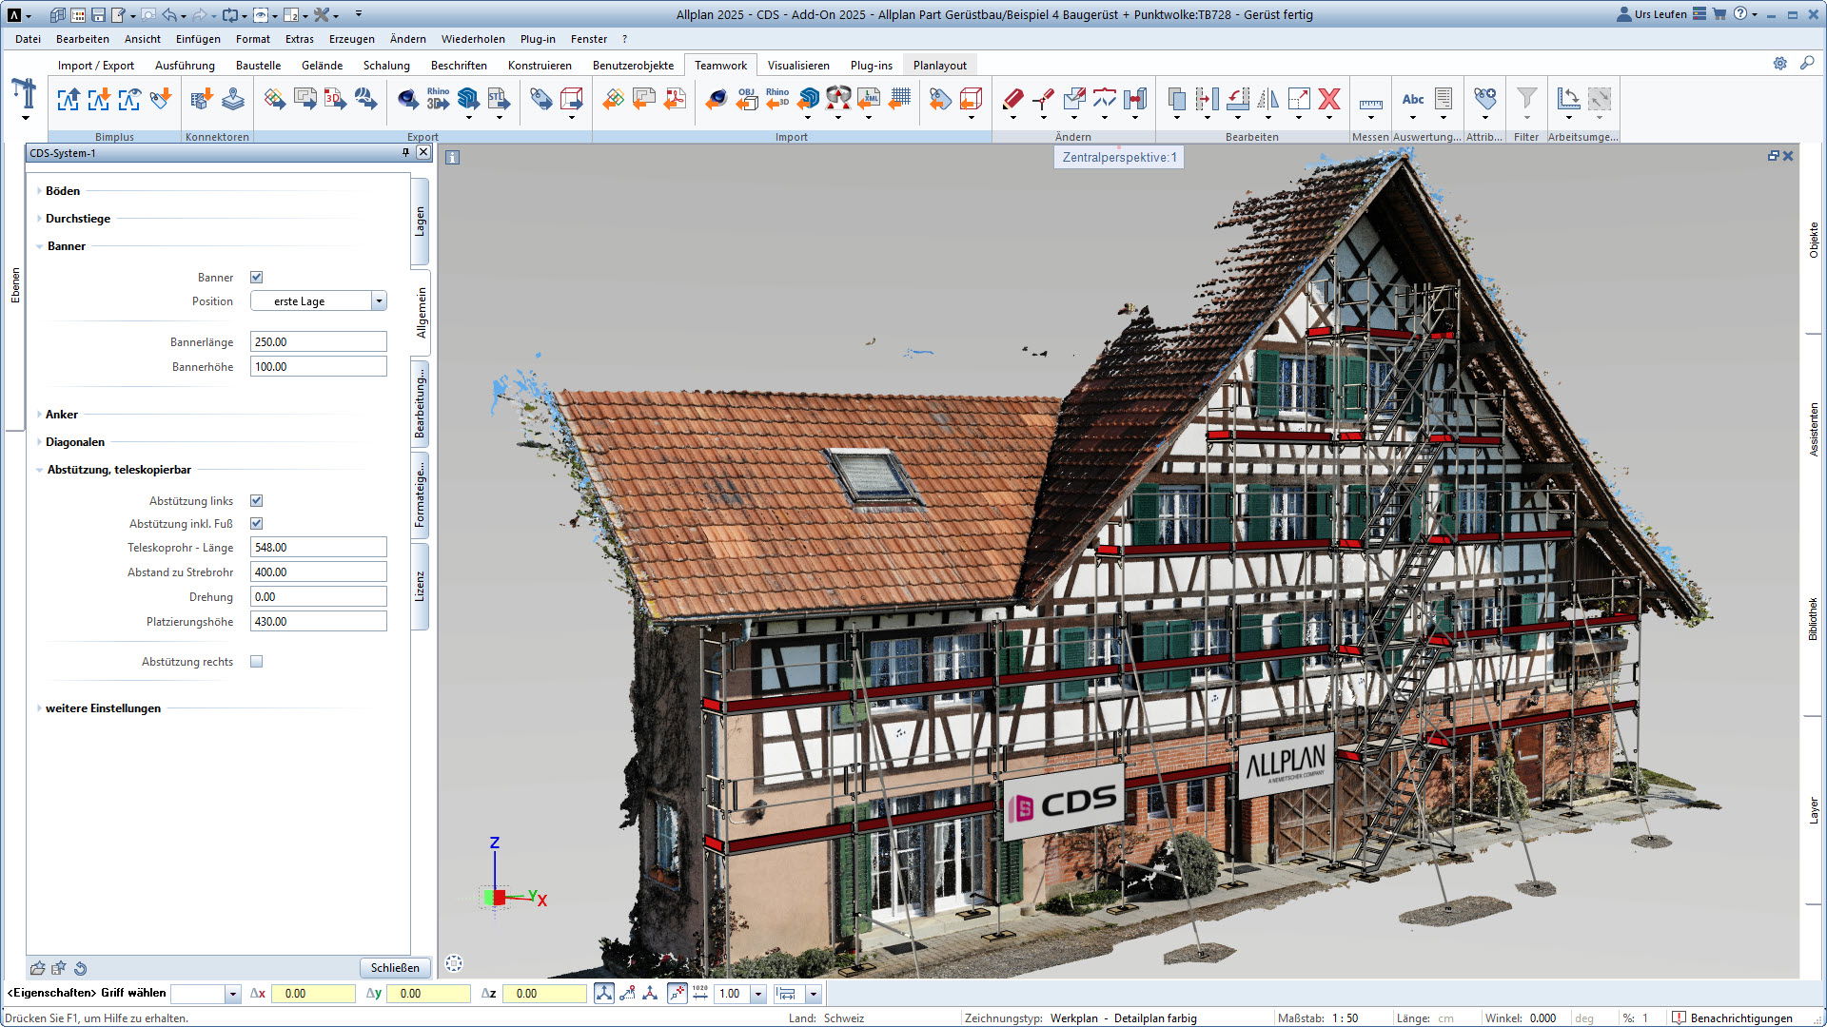Click the Bimplus download icon with orange arrow
The image size is (1827, 1027).
(99, 99)
